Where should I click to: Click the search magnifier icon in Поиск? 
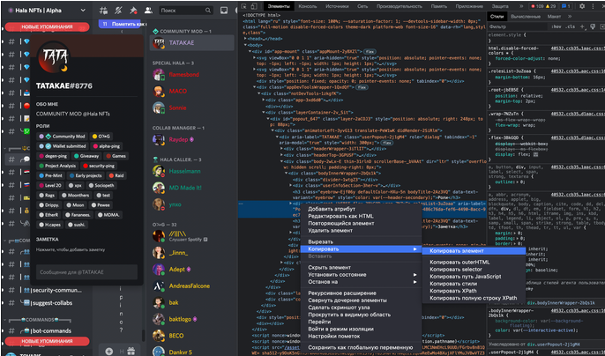pyautogui.click(x=208, y=11)
